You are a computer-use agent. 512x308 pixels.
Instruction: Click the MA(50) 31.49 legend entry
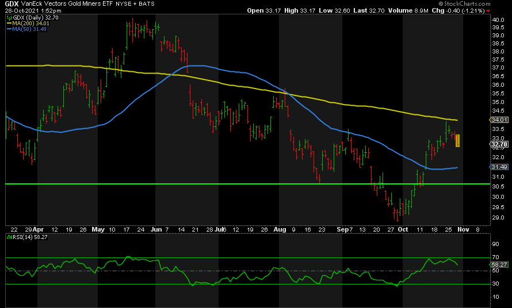click(x=26, y=29)
